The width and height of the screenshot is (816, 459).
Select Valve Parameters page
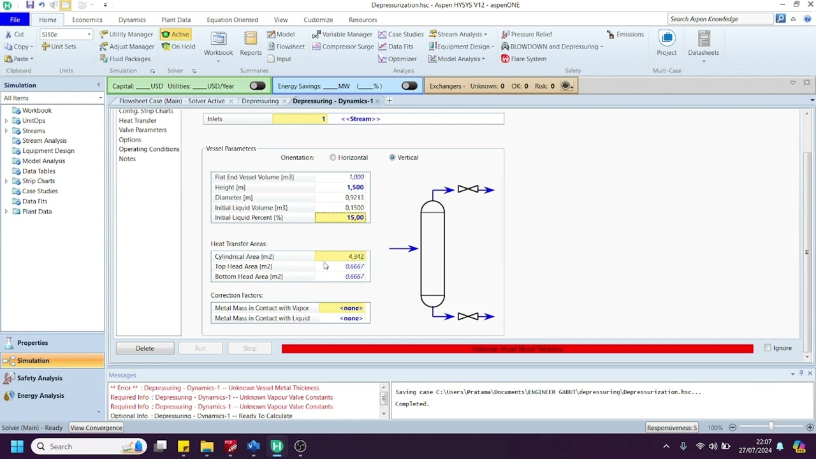(x=142, y=130)
